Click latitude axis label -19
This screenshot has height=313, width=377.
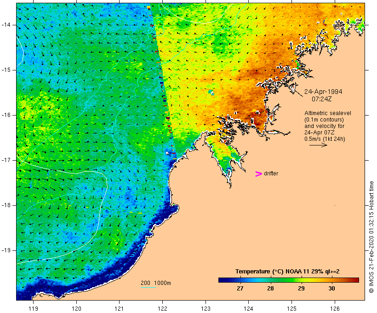pyautogui.click(x=6, y=250)
